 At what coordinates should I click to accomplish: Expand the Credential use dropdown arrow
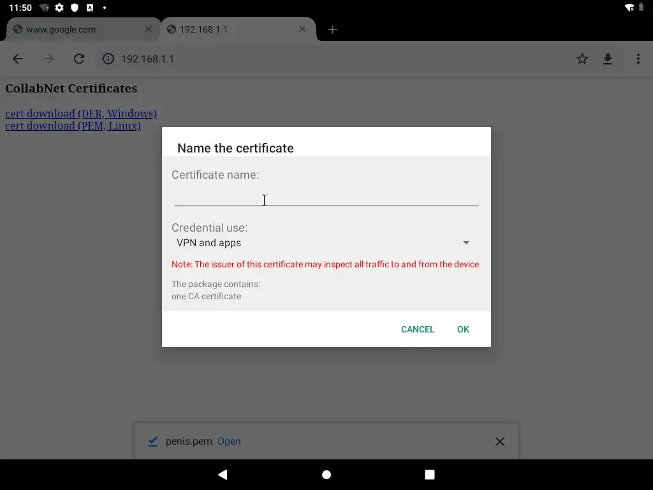pos(466,242)
